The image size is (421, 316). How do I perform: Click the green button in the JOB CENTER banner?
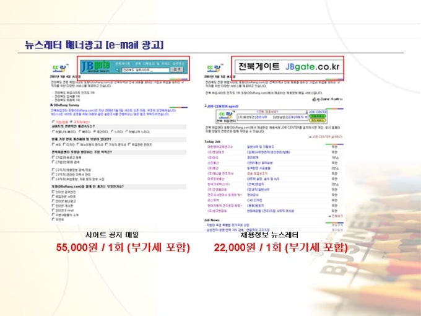pyautogui.click(x=317, y=116)
